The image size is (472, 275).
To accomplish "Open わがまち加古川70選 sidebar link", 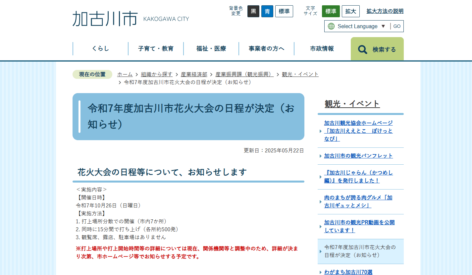I will coord(348,272).
